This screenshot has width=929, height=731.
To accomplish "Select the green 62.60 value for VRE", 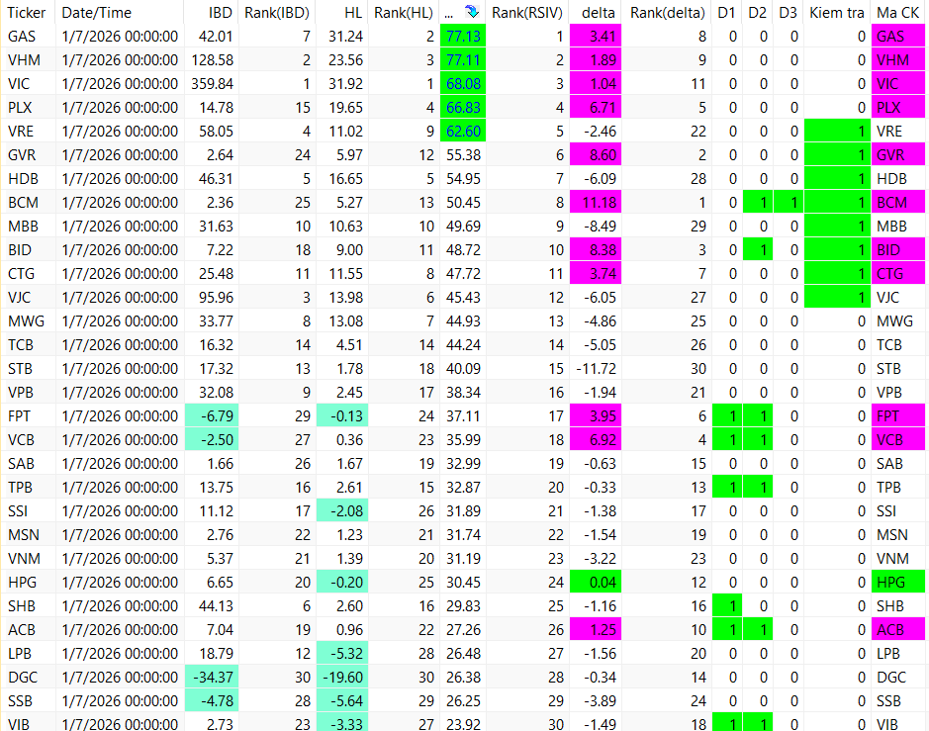I will point(463,131).
